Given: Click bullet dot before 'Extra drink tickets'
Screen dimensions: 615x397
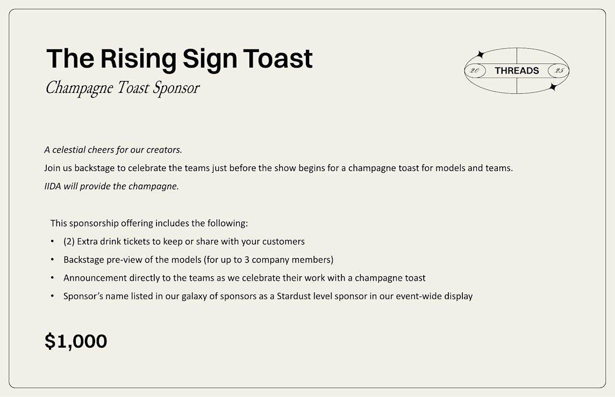Looking at the screenshot, I should tap(52, 241).
